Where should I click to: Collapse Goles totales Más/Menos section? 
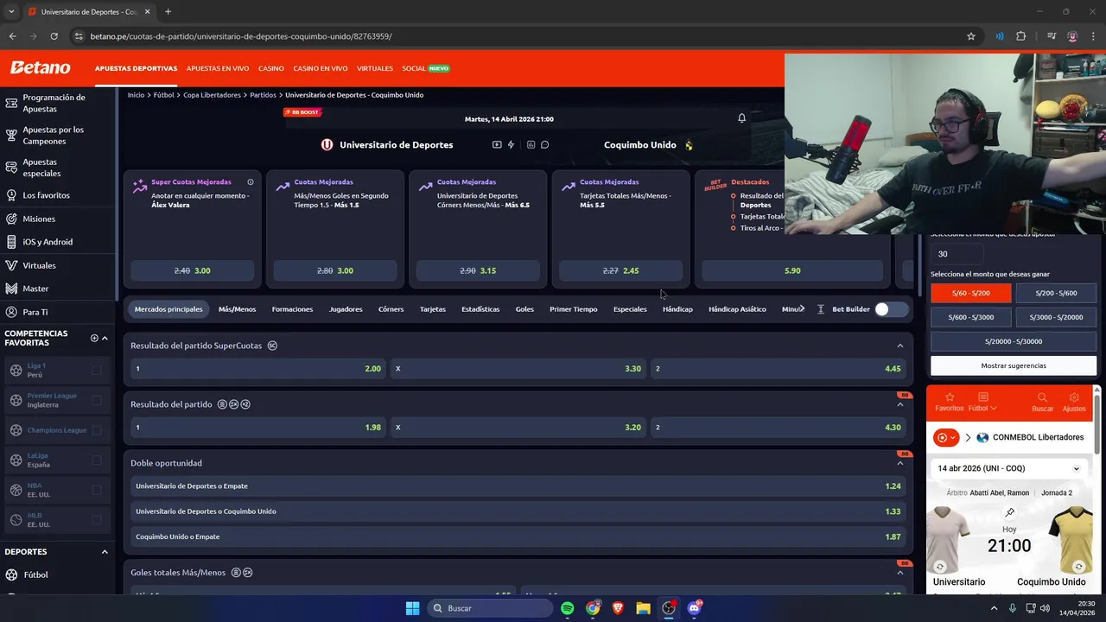pyautogui.click(x=899, y=573)
